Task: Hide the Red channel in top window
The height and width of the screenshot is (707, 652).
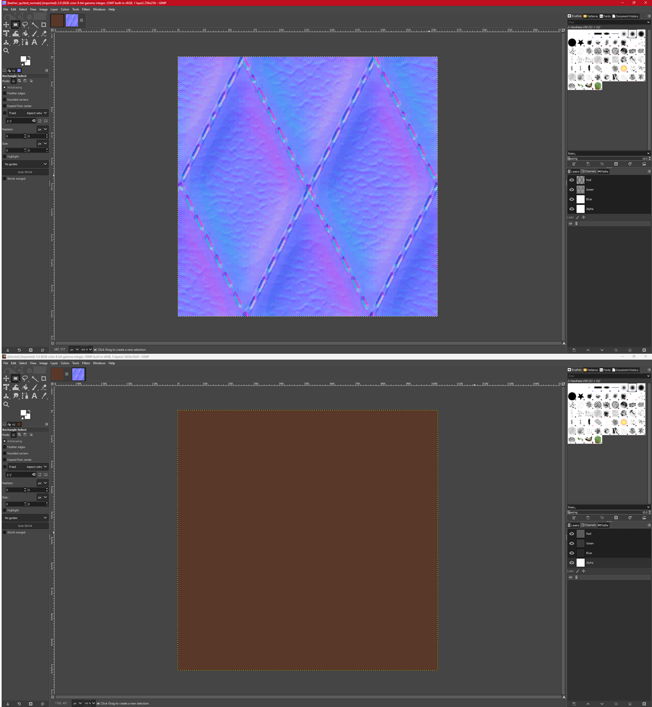Action: click(572, 180)
